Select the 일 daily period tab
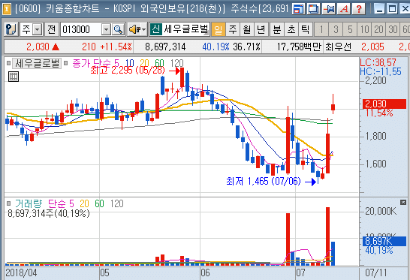This screenshot has height=280, width=410. 218,29
